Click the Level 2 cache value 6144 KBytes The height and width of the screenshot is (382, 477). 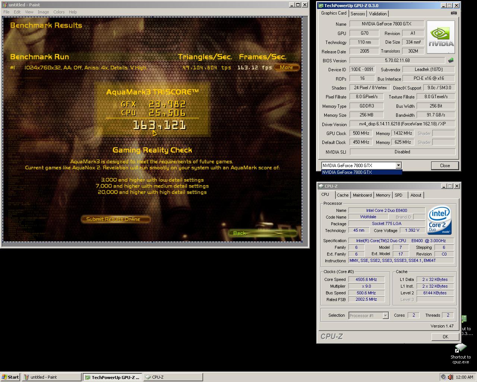[x=435, y=293]
